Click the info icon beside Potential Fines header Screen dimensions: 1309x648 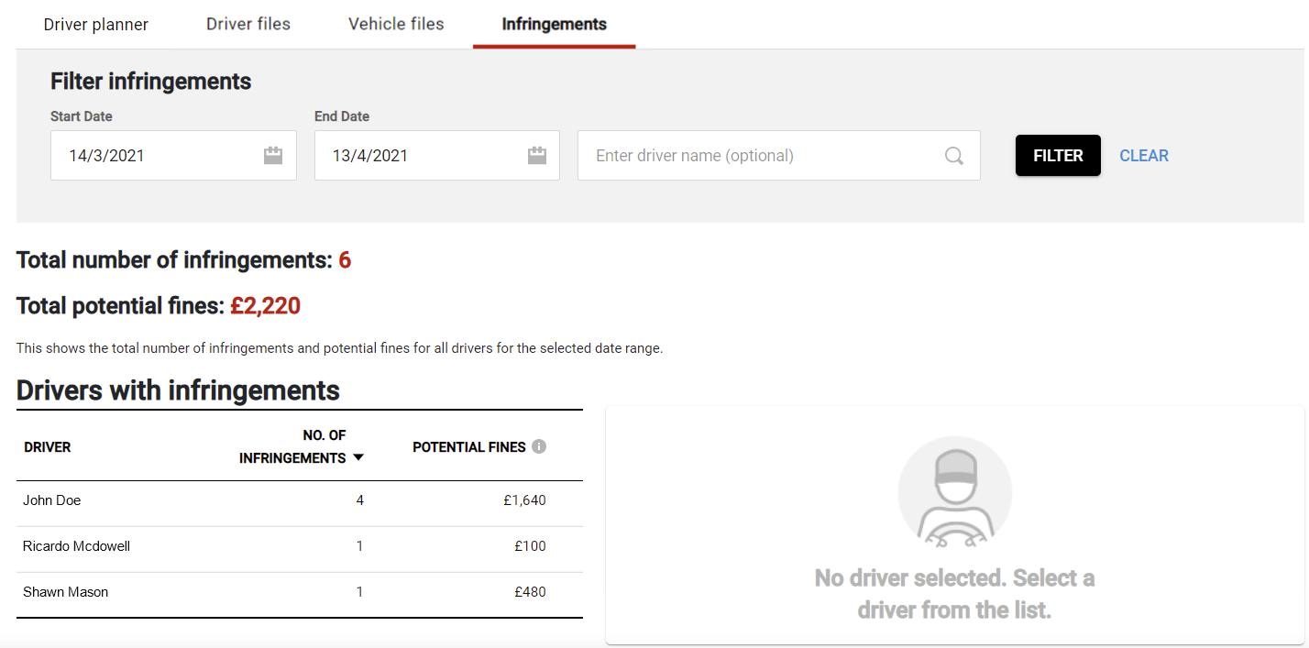point(539,446)
